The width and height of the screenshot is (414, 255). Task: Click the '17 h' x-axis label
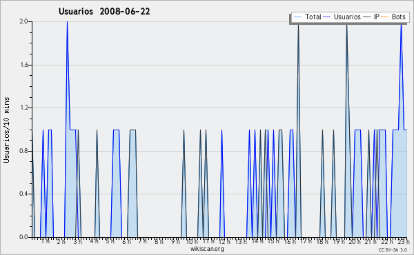click(306, 241)
